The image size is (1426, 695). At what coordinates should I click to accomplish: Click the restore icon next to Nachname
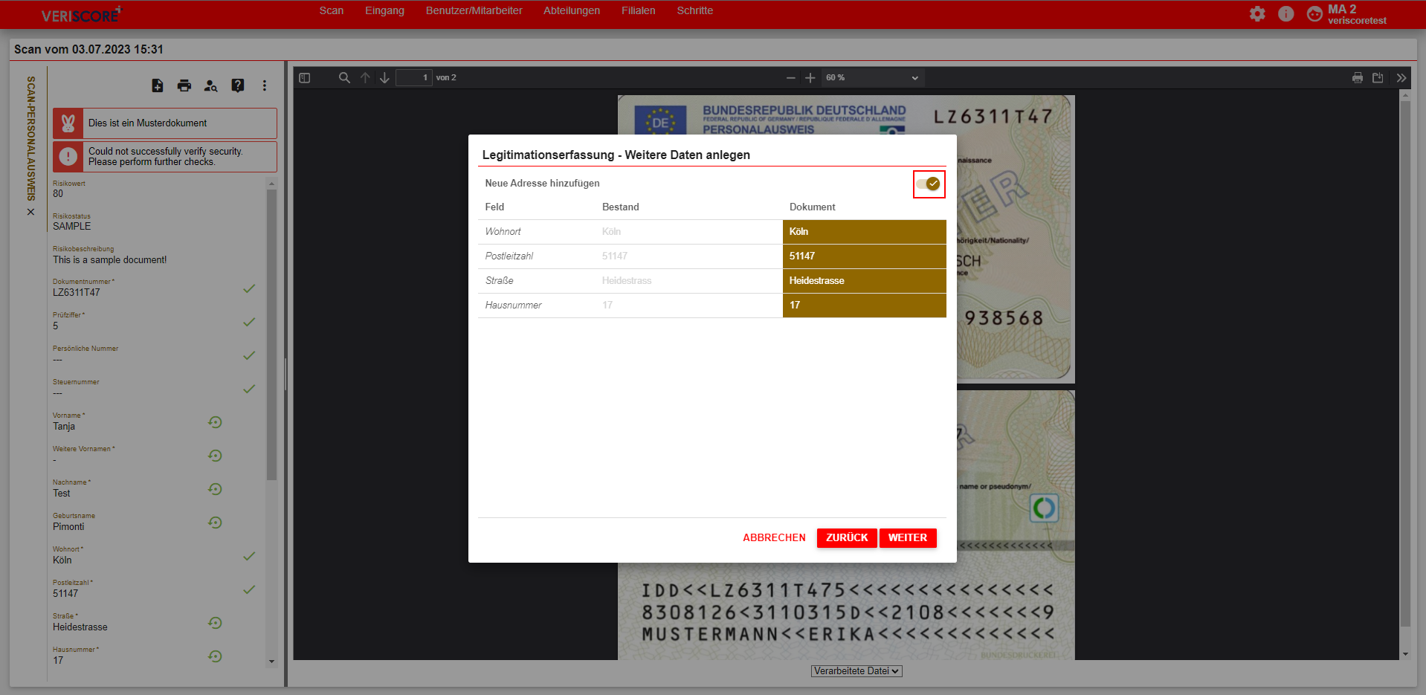[x=215, y=489]
